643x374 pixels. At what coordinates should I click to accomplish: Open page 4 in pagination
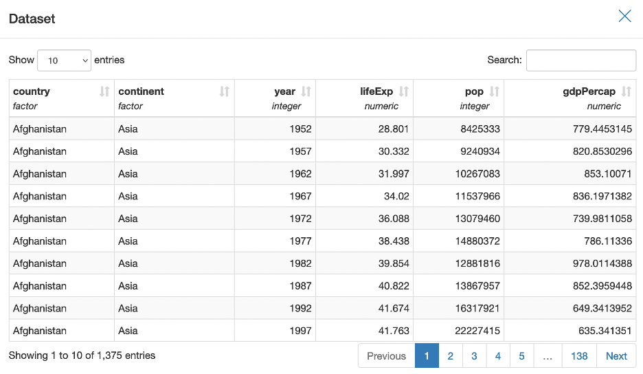click(x=498, y=356)
